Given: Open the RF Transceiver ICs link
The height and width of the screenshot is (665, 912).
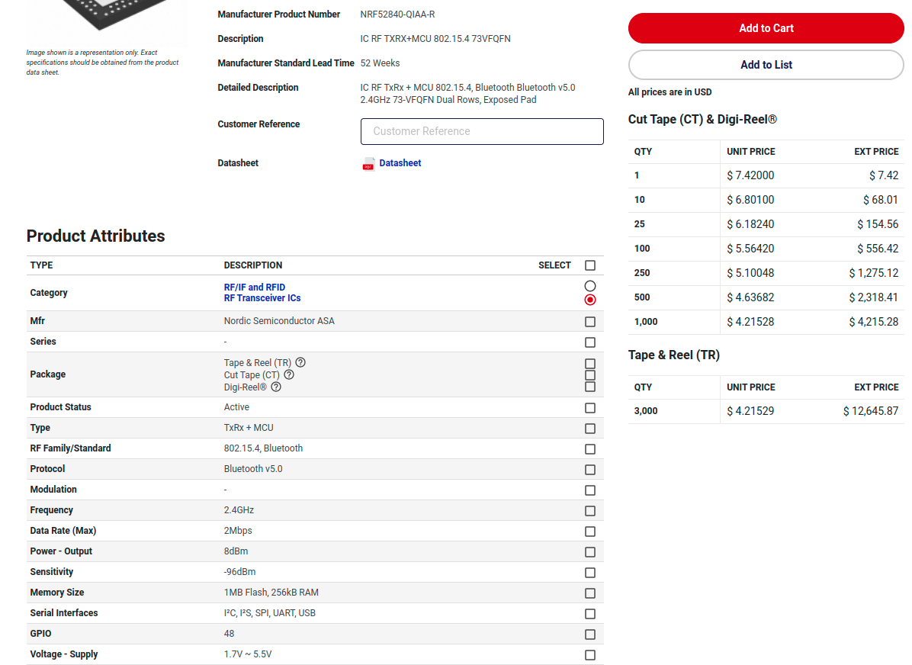Looking at the screenshot, I should pyautogui.click(x=262, y=298).
